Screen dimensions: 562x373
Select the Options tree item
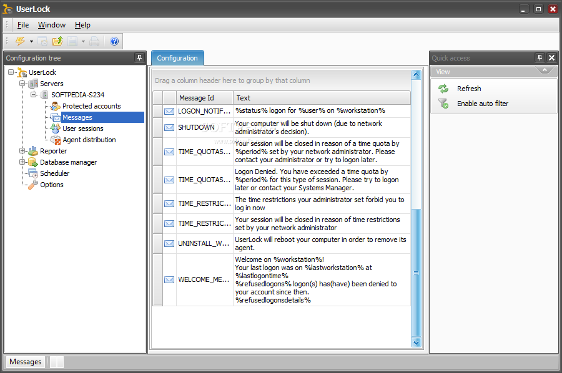click(x=52, y=185)
